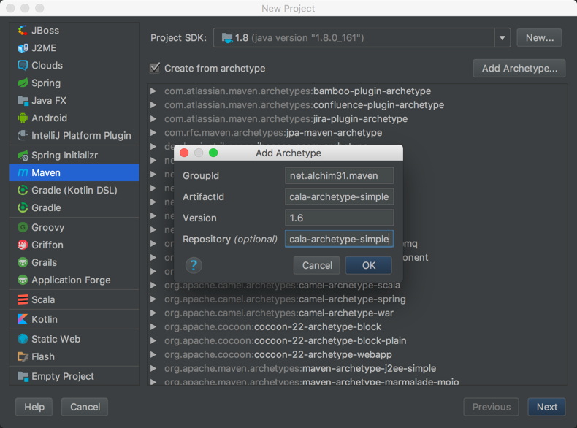The image size is (577, 428).
Task: Select camel-archetype-scala archetype text
Action: (x=349, y=286)
